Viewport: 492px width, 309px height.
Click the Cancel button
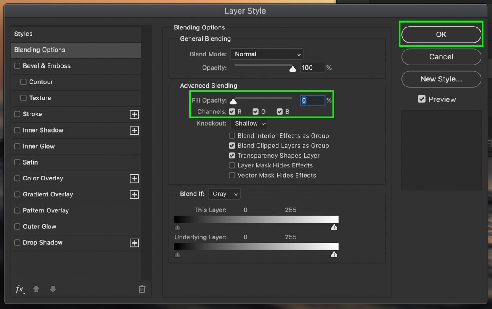coord(441,57)
